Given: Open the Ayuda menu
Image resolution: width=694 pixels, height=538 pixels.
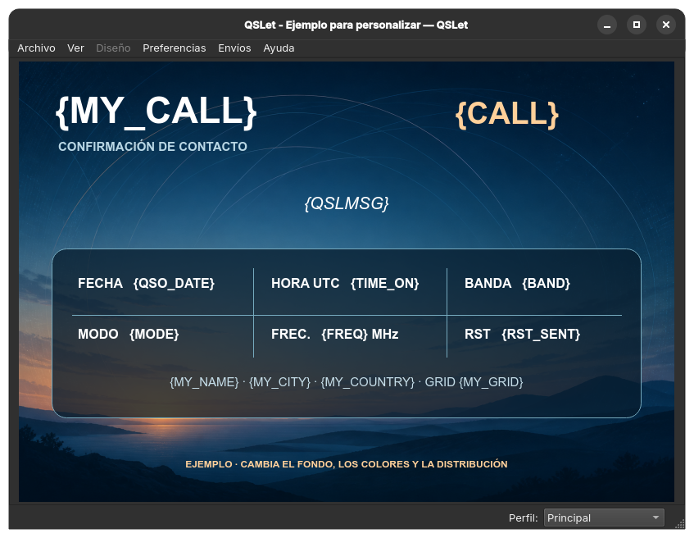Looking at the screenshot, I should point(279,48).
